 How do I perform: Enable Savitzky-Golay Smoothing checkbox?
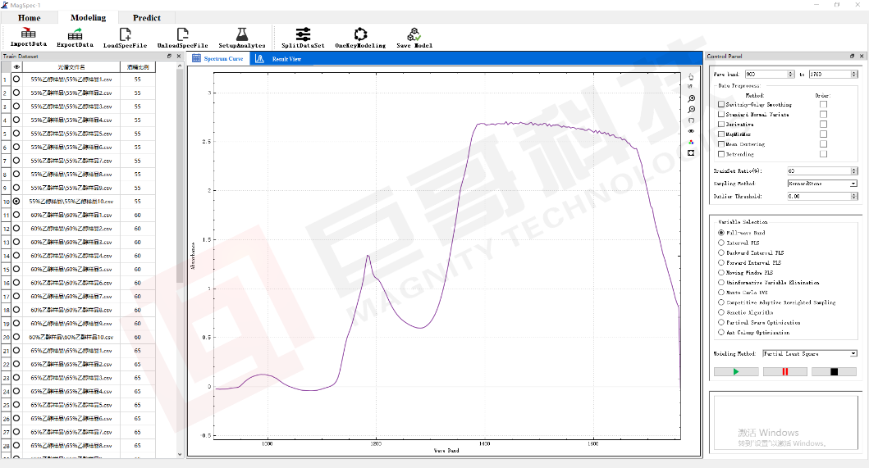pyautogui.click(x=721, y=104)
